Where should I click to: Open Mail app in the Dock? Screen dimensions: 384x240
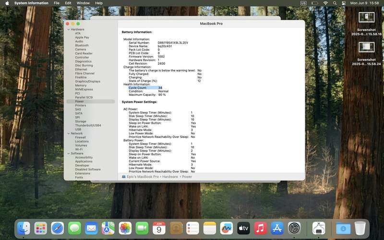pos(91,228)
